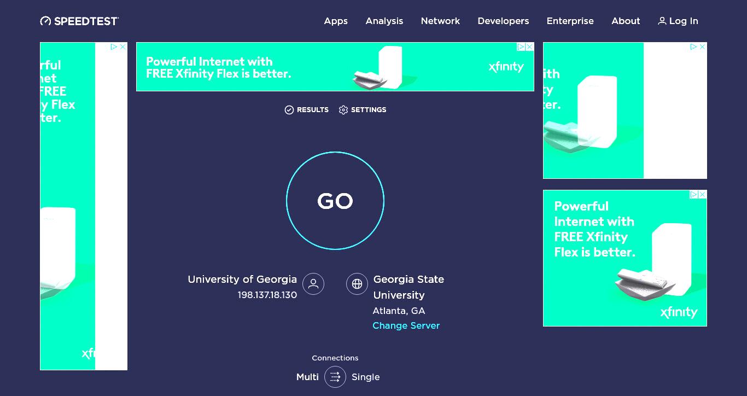Click the Connections label

[335, 358]
